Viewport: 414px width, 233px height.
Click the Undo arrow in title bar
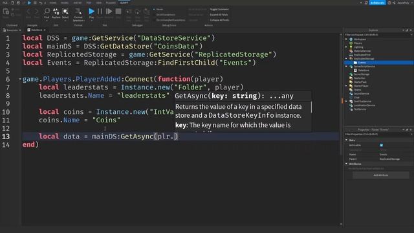pyautogui.click(x=40, y=3)
